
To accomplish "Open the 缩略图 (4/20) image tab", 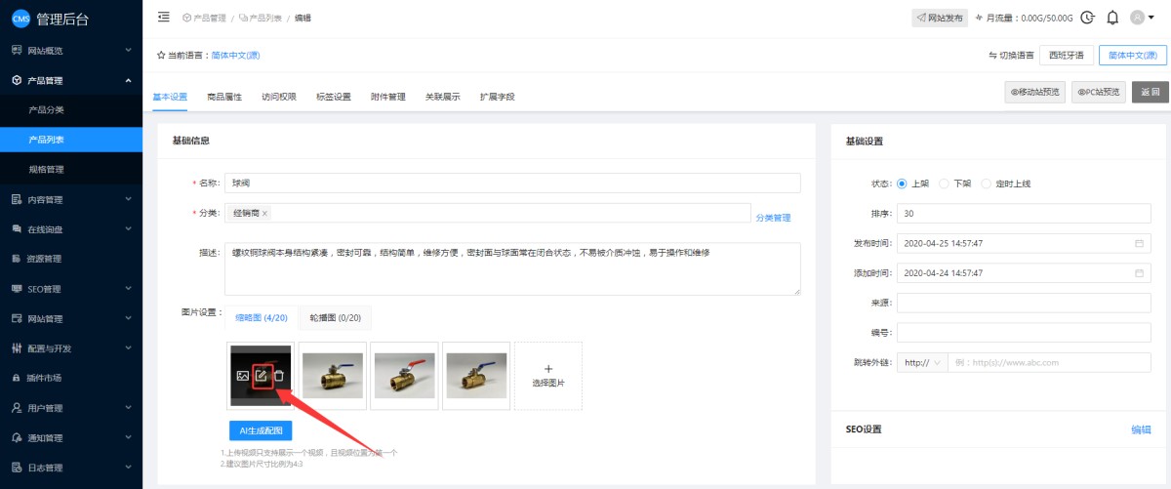I will click(x=262, y=317).
